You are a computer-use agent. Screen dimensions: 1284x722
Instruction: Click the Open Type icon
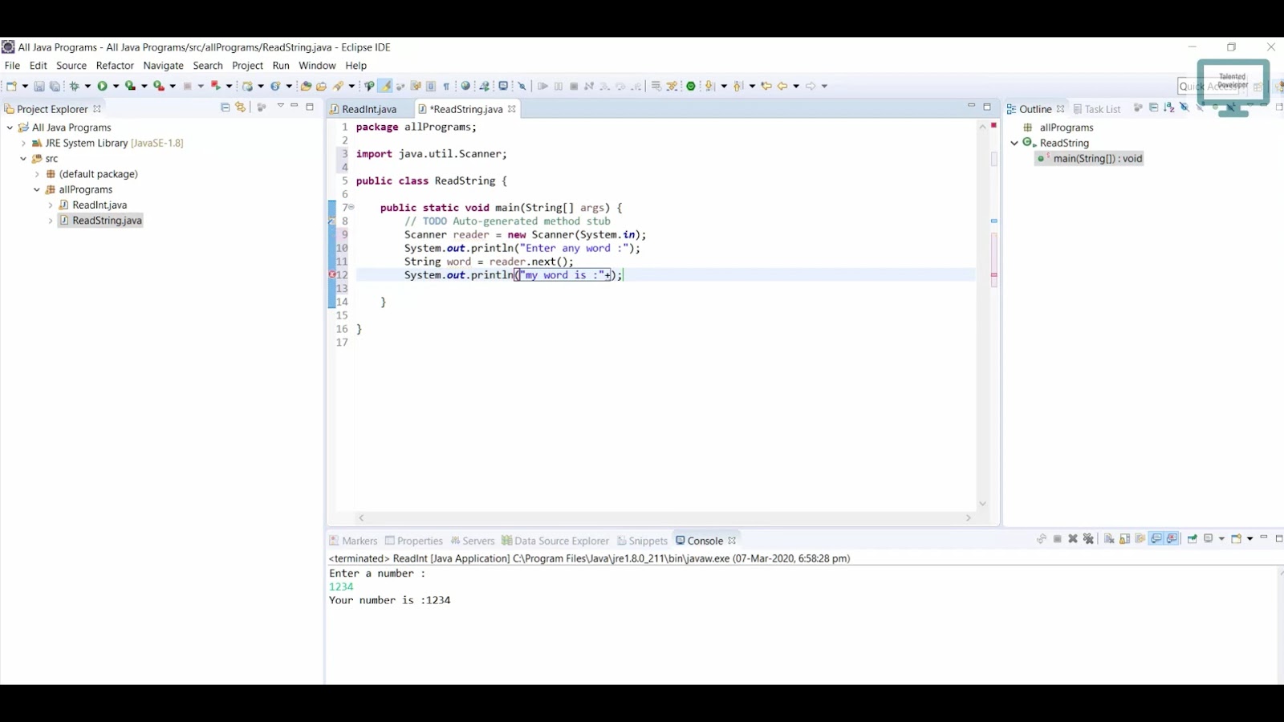pyautogui.click(x=306, y=86)
